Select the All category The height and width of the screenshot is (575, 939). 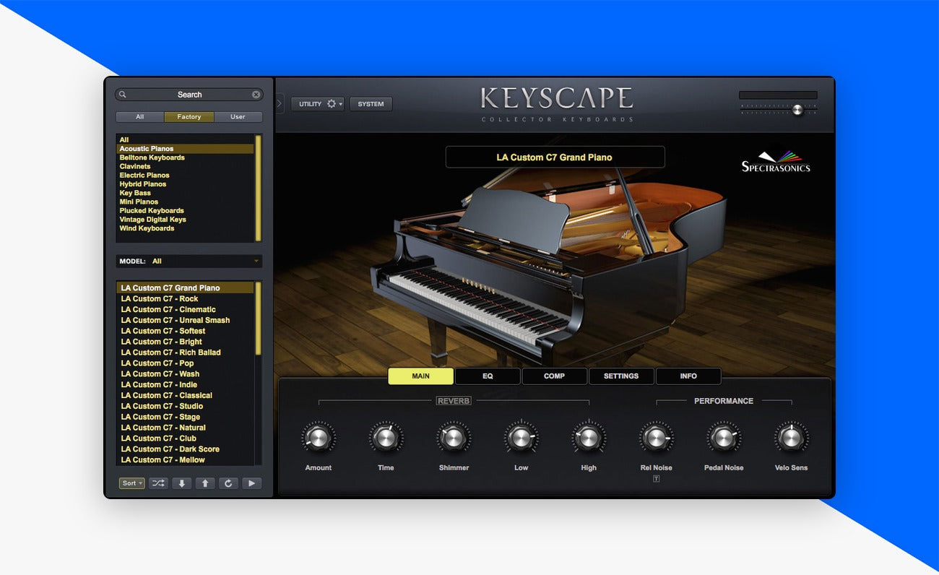[186, 140]
